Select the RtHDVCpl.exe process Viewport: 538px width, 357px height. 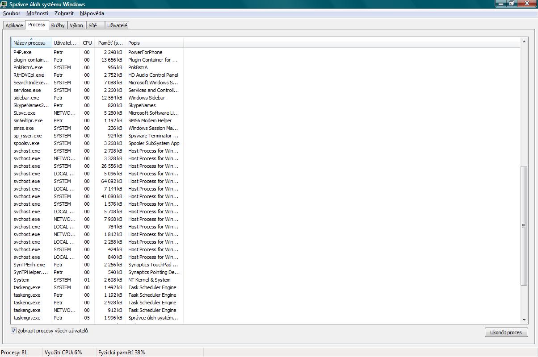tap(97, 75)
